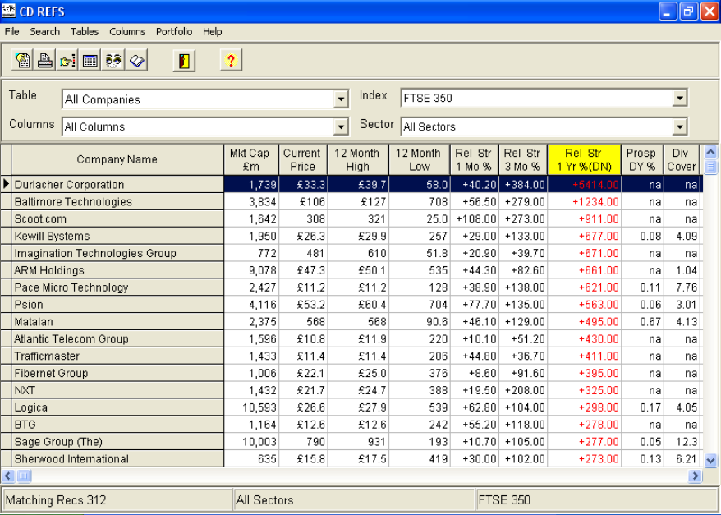
Task: Select the Fibernet Group company name
Action: (51, 373)
